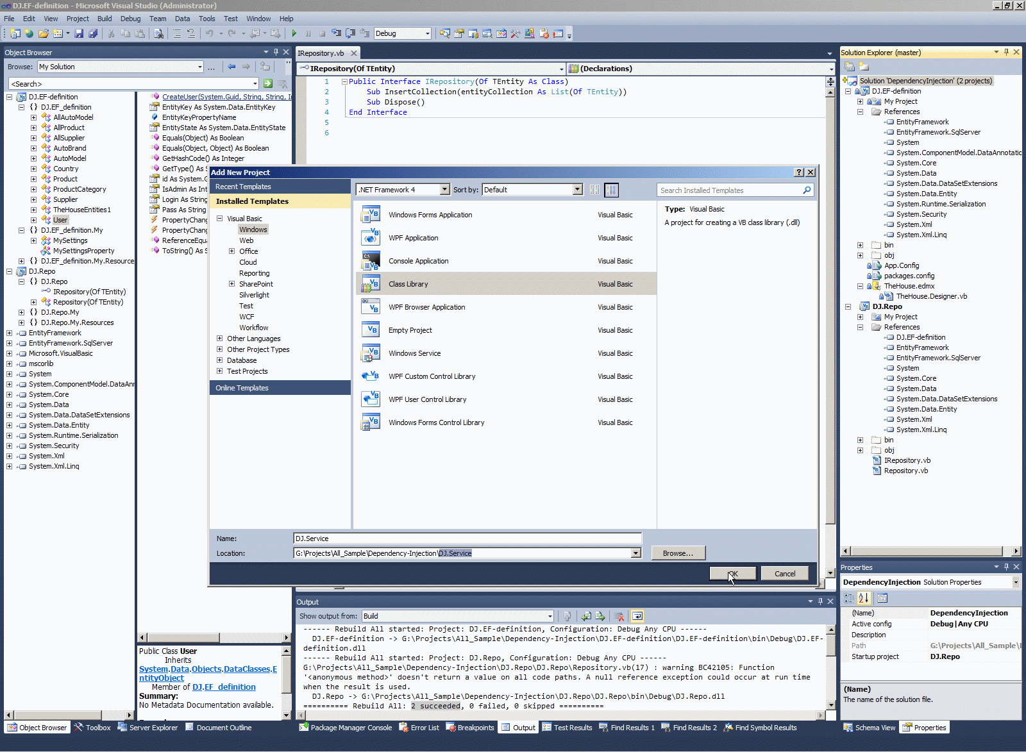Viewport: 1026px width, 752px height.
Task: Click the Add to References icon in Object Browser
Action: [x=265, y=67]
